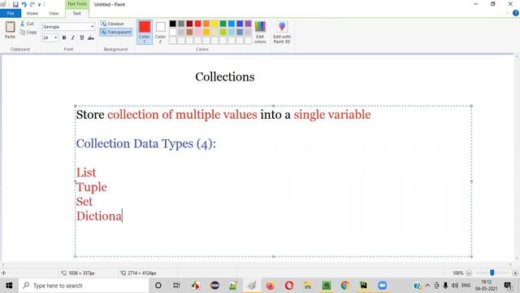The height and width of the screenshot is (293, 520).
Task: Show hidden system tray icons
Action: (x=427, y=286)
